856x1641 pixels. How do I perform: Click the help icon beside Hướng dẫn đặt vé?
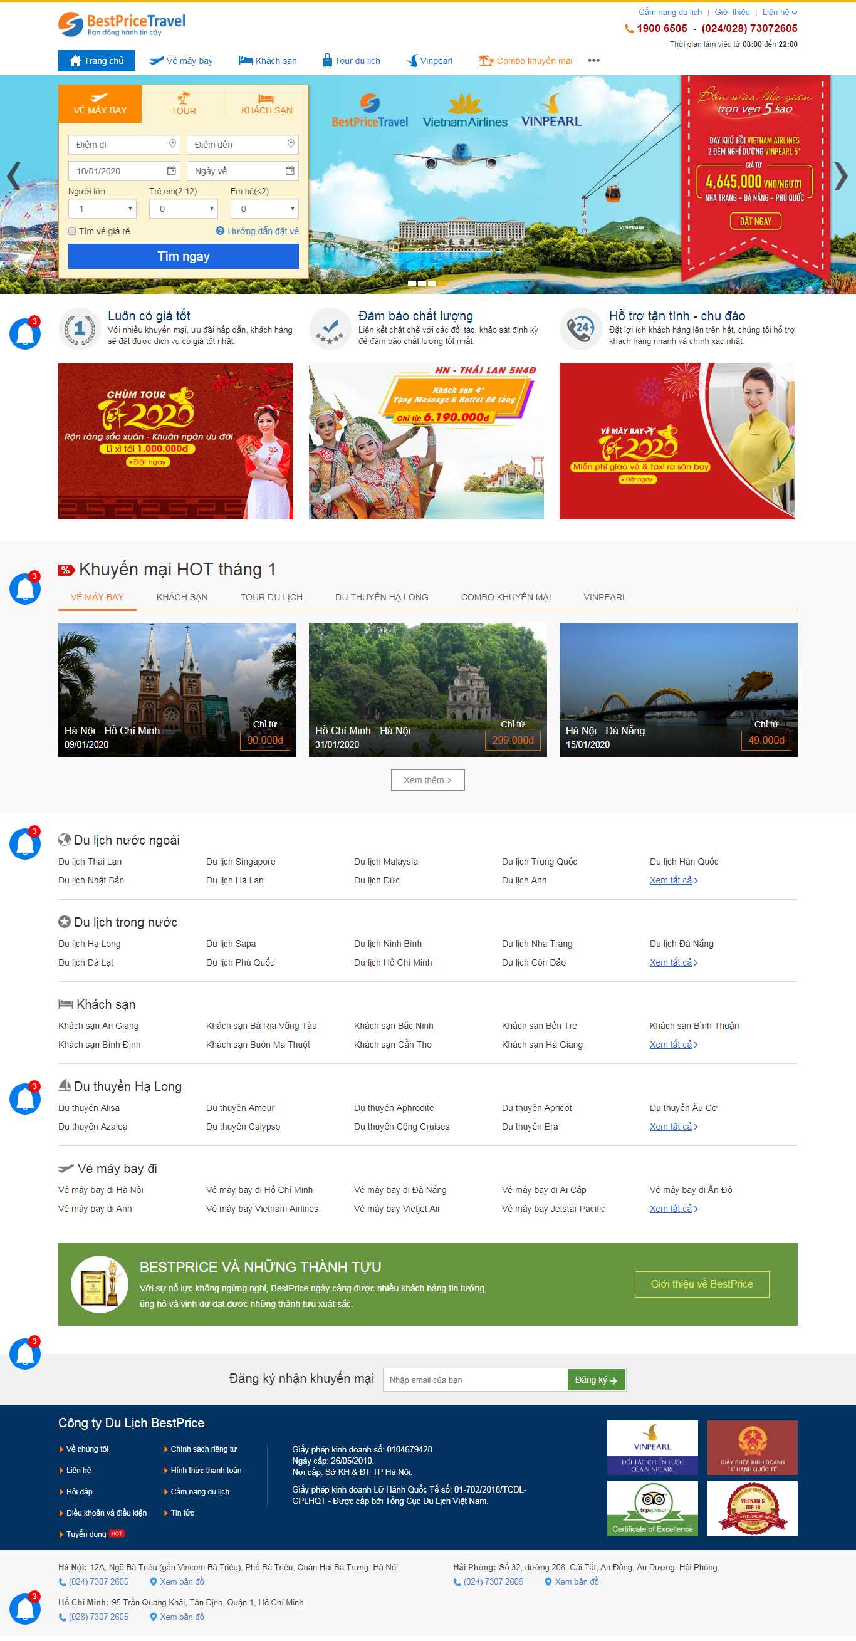tap(221, 231)
